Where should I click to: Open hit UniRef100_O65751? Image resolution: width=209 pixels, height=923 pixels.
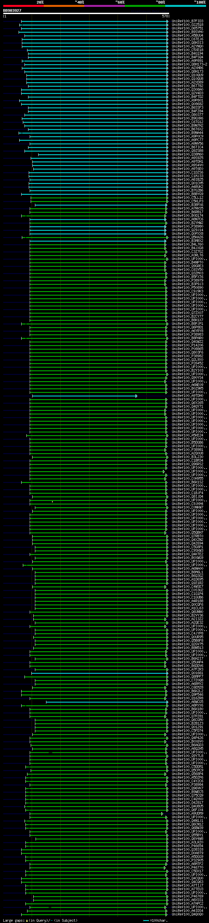(x=187, y=28)
